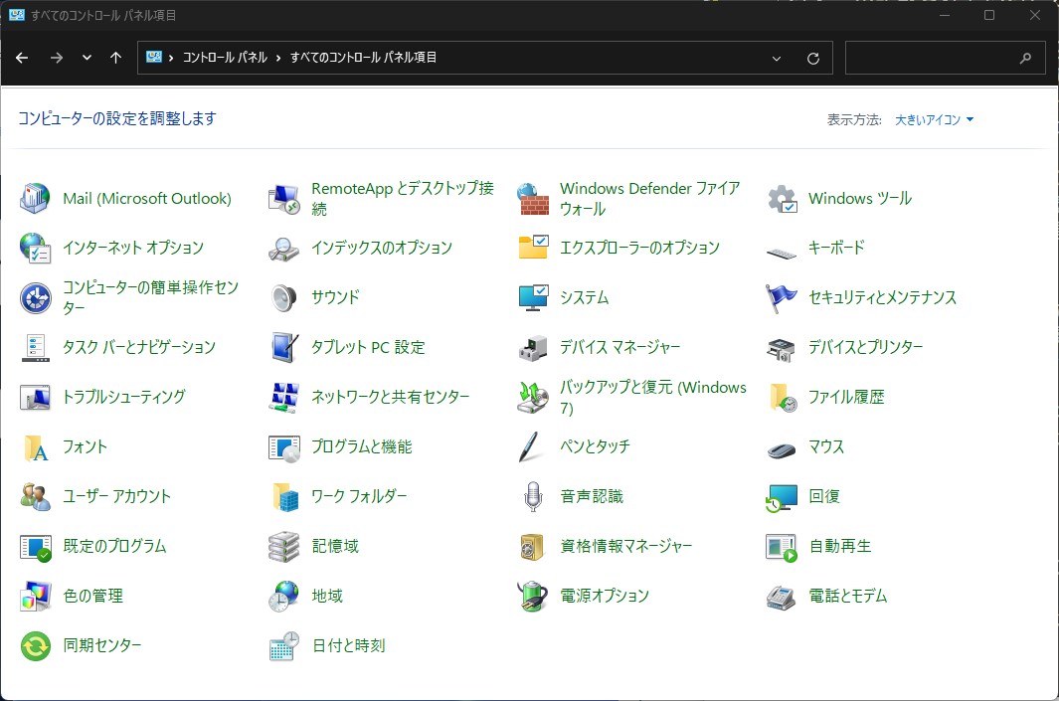Click the コントロール パネル breadcrumb segment
The width and height of the screenshot is (1059, 701).
tap(225, 58)
